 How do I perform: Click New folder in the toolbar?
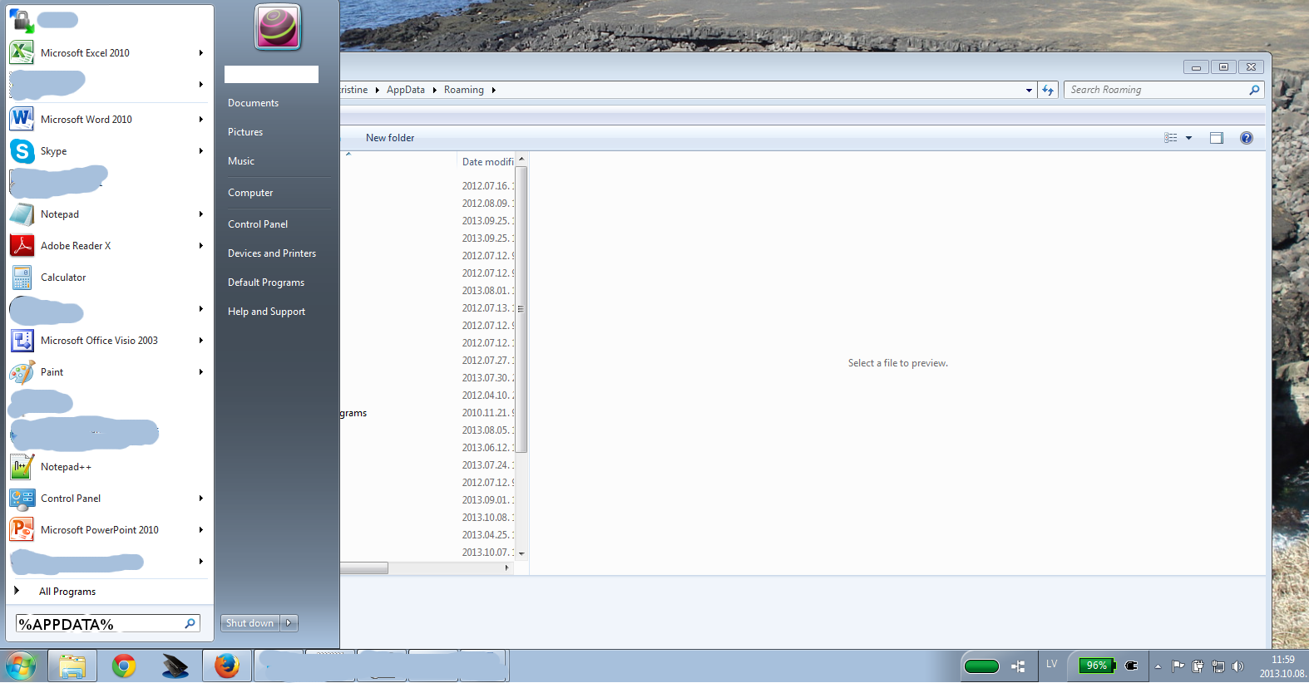[x=389, y=138]
